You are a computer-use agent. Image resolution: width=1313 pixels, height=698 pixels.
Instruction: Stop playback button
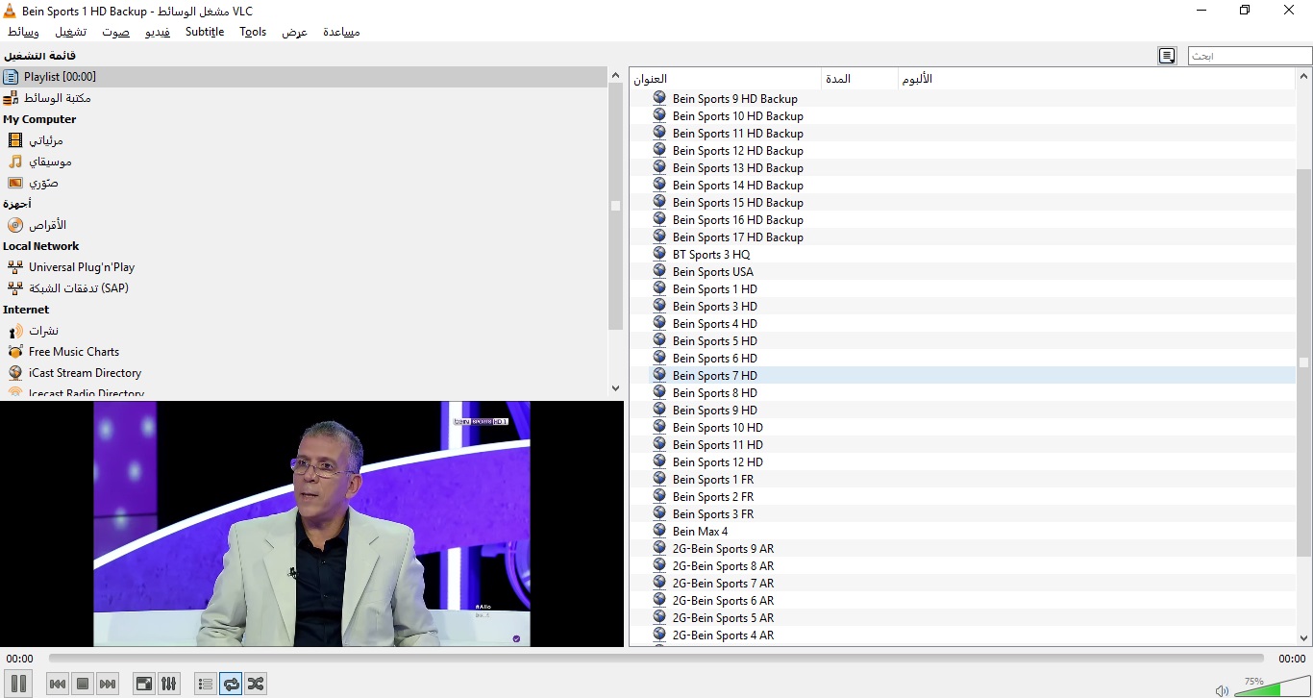83,684
